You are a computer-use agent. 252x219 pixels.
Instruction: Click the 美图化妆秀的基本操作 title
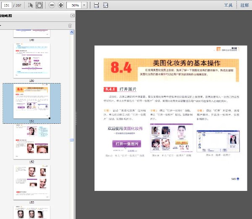tap(186, 63)
